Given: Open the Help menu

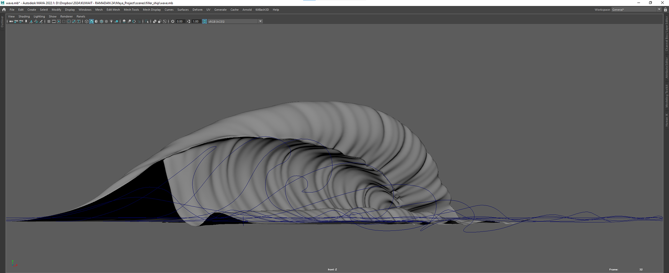Looking at the screenshot, I should tap(276, 10).
